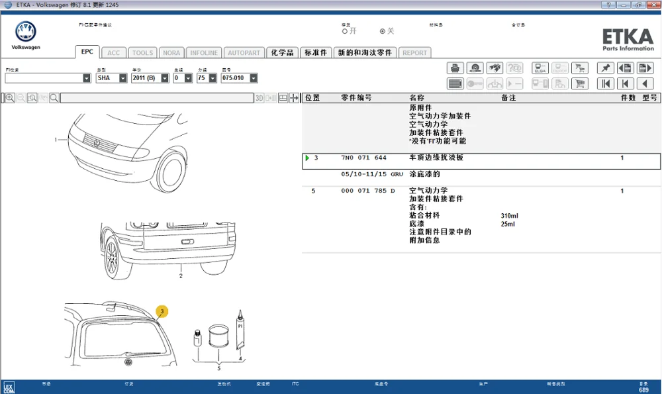Open the SHA model dropdown
Screen dimensions: 662x394
coord(123,78)
